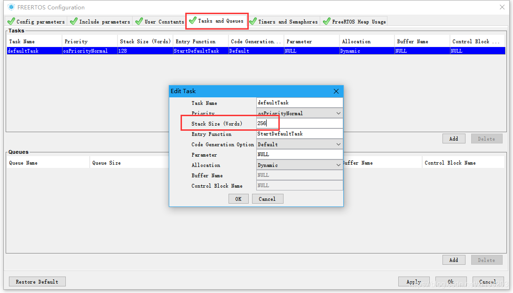
Task: Click the Task Name input field
Action: (300, 103)
